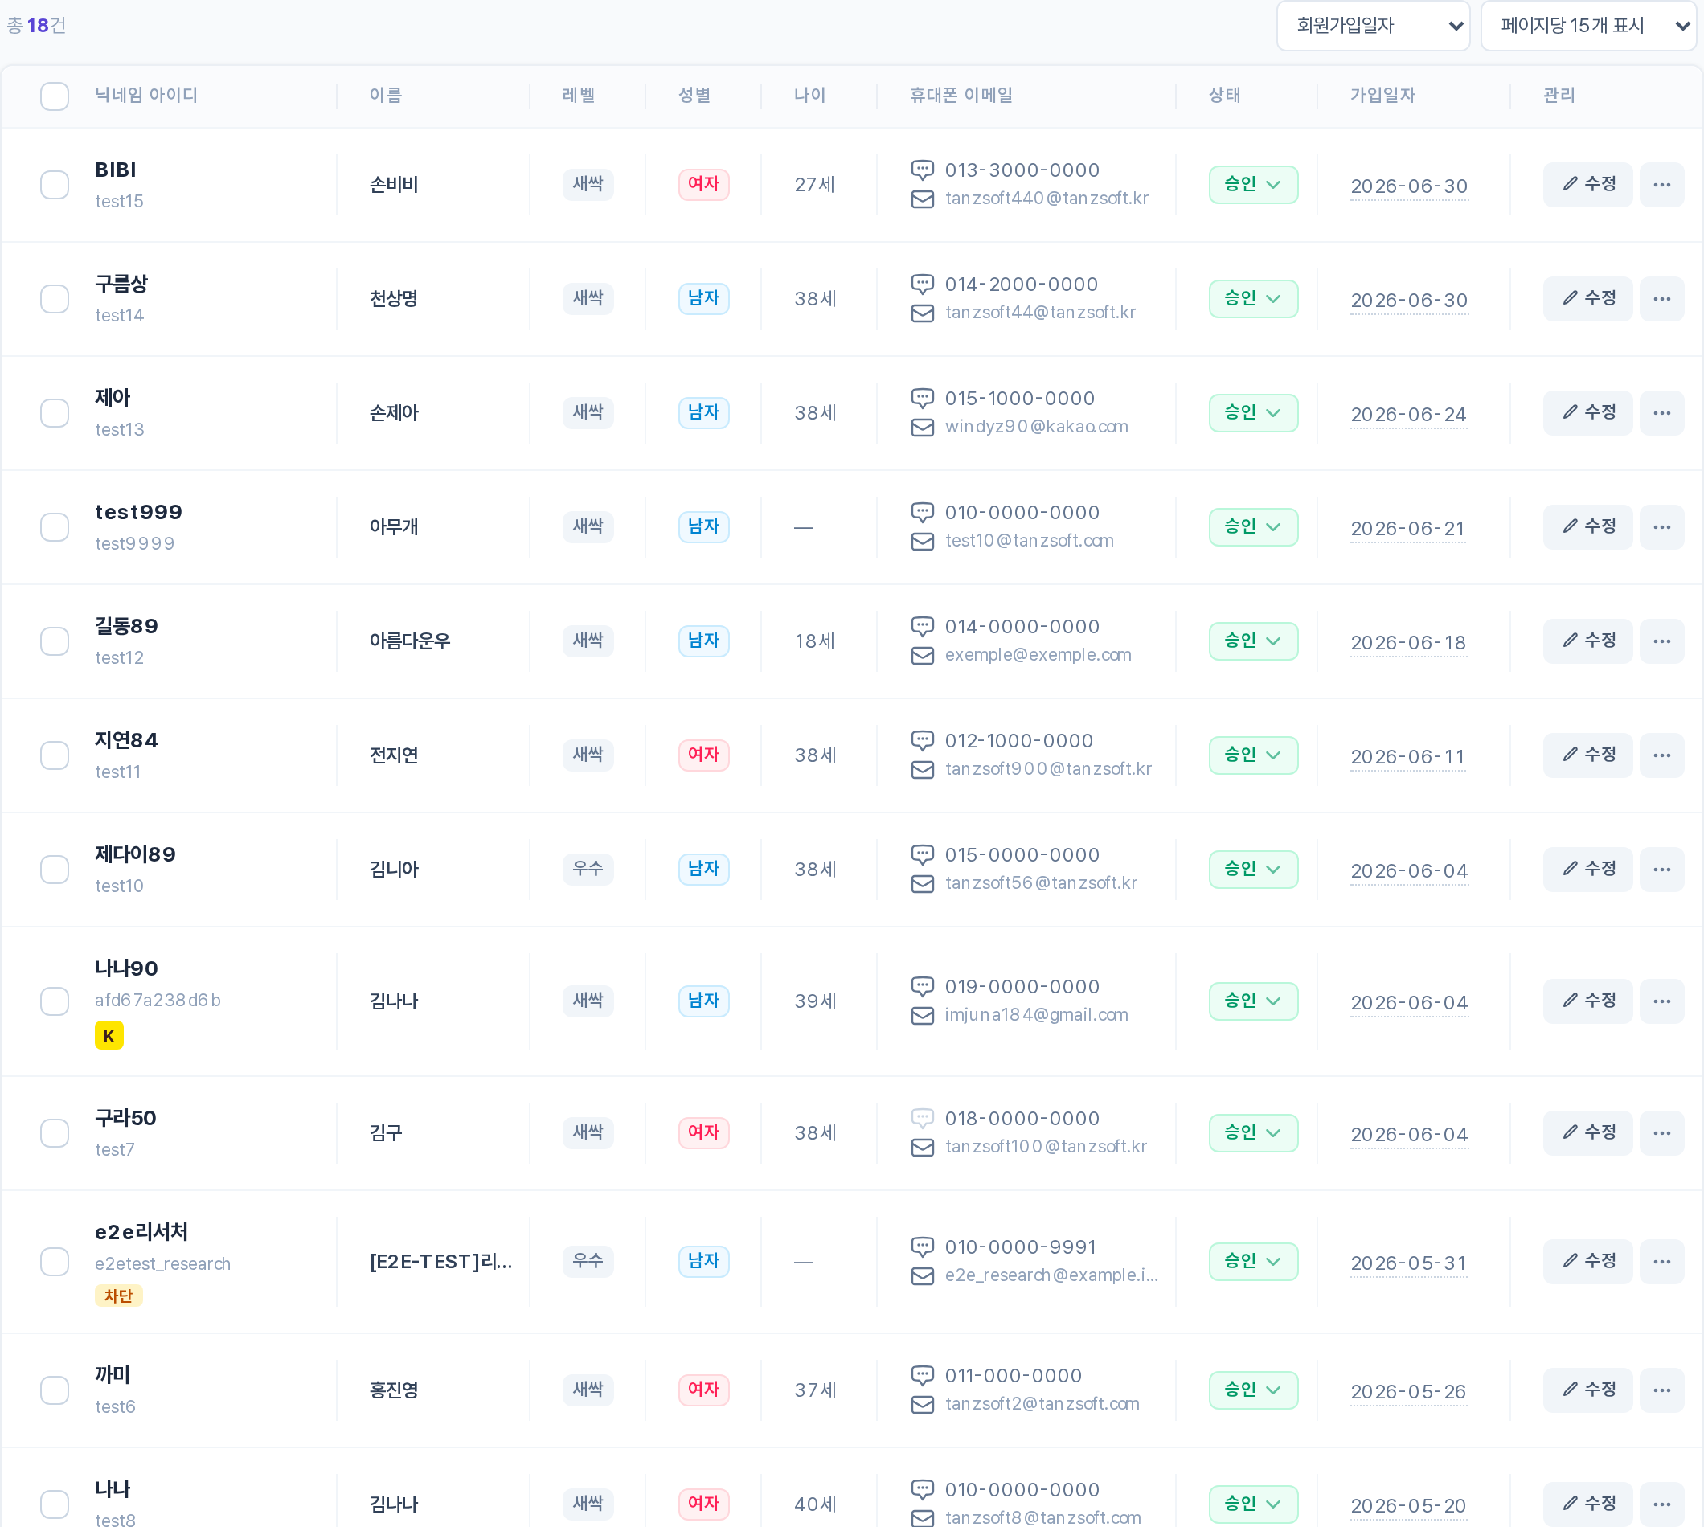The height and width of the screenshot is (1527, 1704).
Task: Click 수정 button for BIBI
Action: (x=1587, y=185)
